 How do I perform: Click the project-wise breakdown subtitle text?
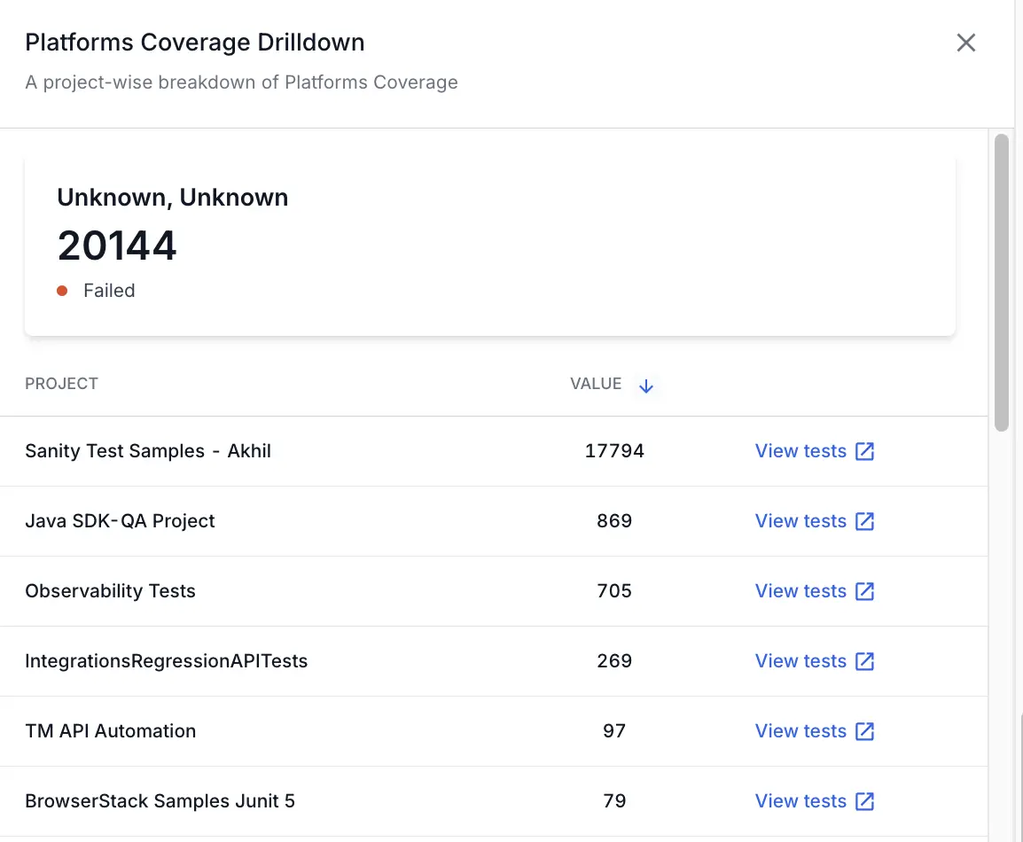click(x=241, y=82)
